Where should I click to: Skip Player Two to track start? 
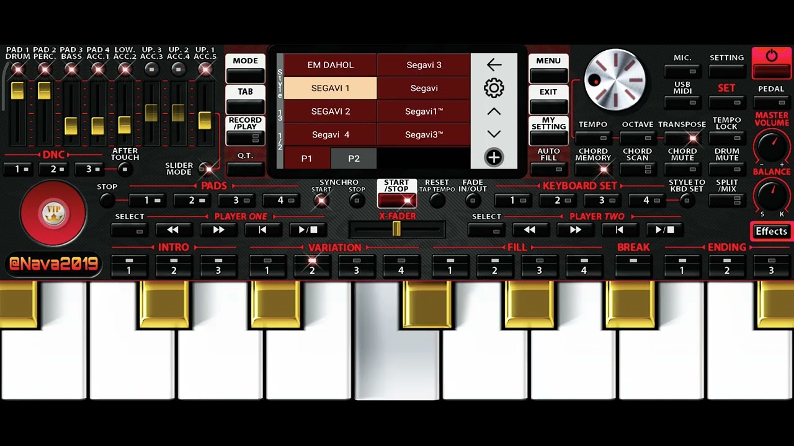tap(620, 230)
